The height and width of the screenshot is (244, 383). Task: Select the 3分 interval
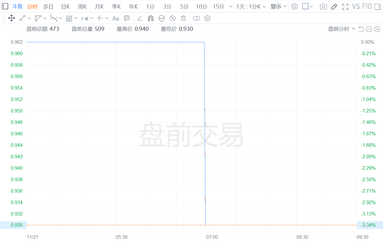(x=167, y=6)
